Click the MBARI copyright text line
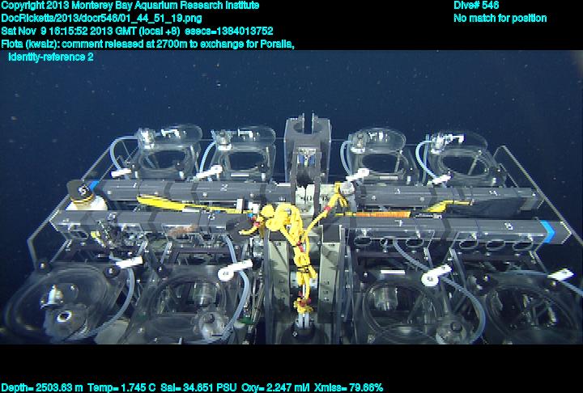The image size is (583, 393). [x=130, y=6]
